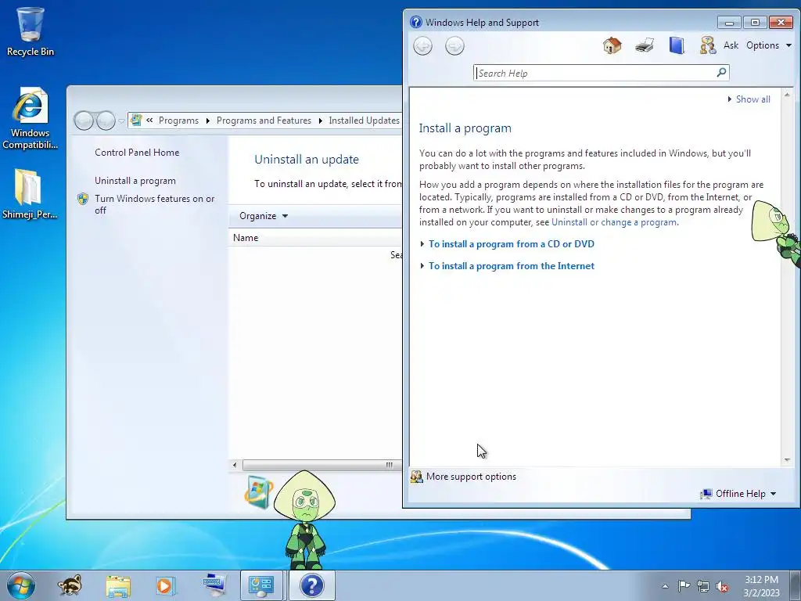Open the Organize dropdown in Installed Updates

coord(264,216)
